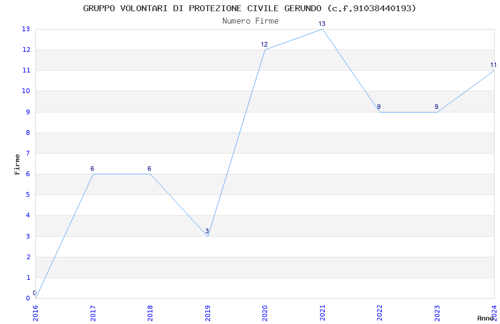Click the y-axis tick value 10
This screenshot has width=500, height=324.
coord(26,91)
